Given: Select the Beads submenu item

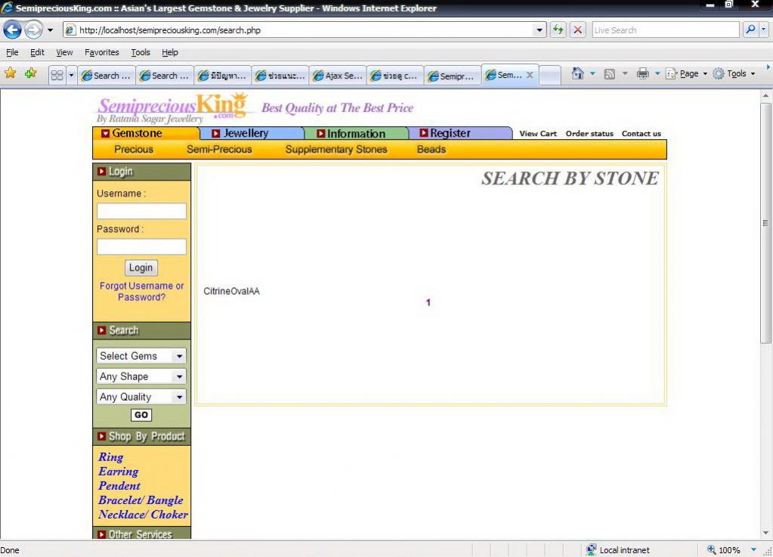Looking at the screenshot, I should (431, 150).
